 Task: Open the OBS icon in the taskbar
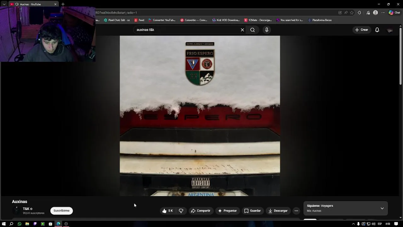pos(66,224)
